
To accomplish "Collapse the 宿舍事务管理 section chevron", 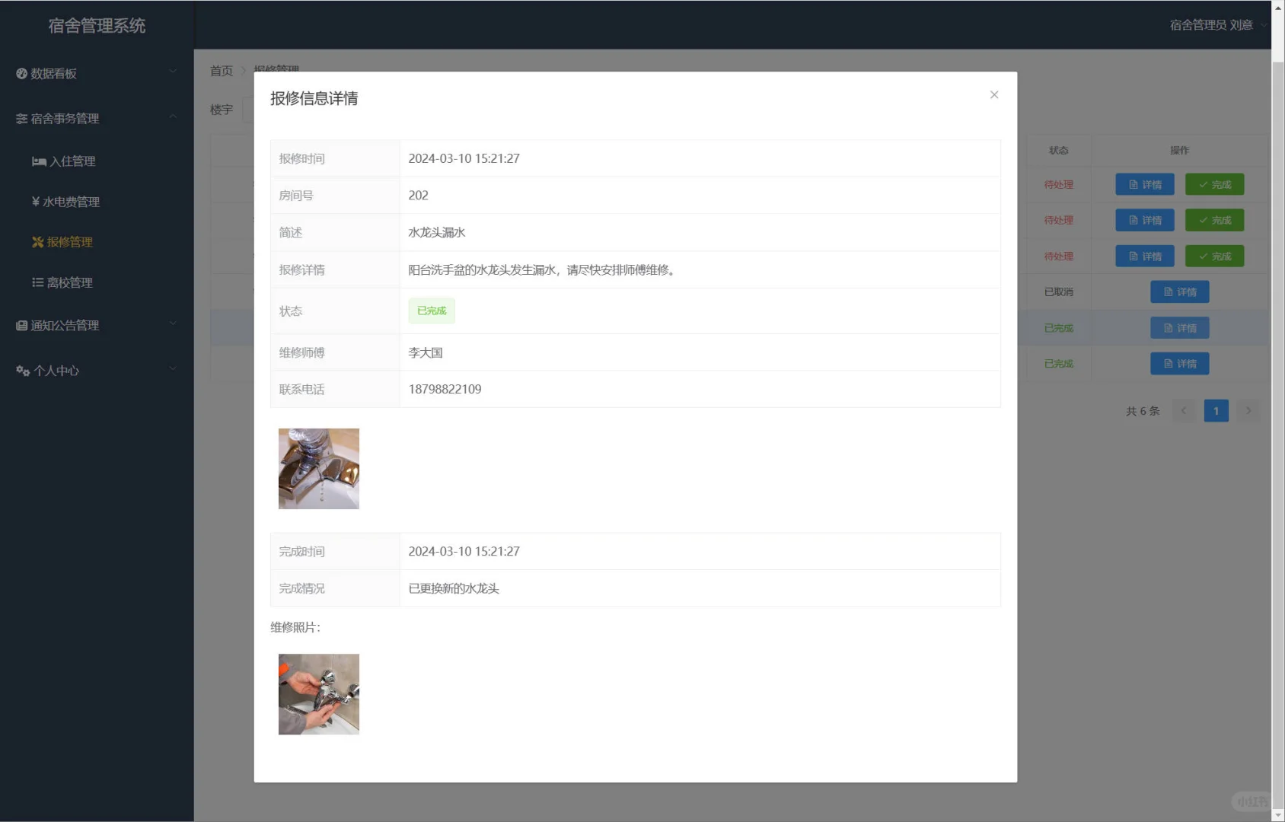I will [x=173, y=116].
